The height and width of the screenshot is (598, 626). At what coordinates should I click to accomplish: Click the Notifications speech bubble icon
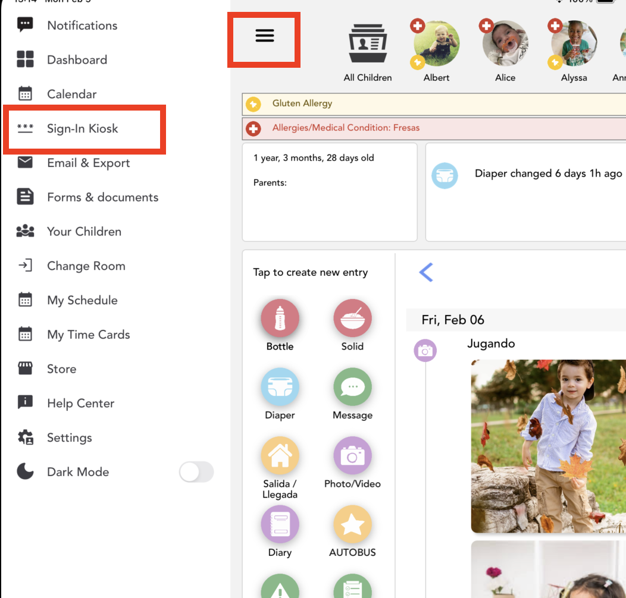25,25
